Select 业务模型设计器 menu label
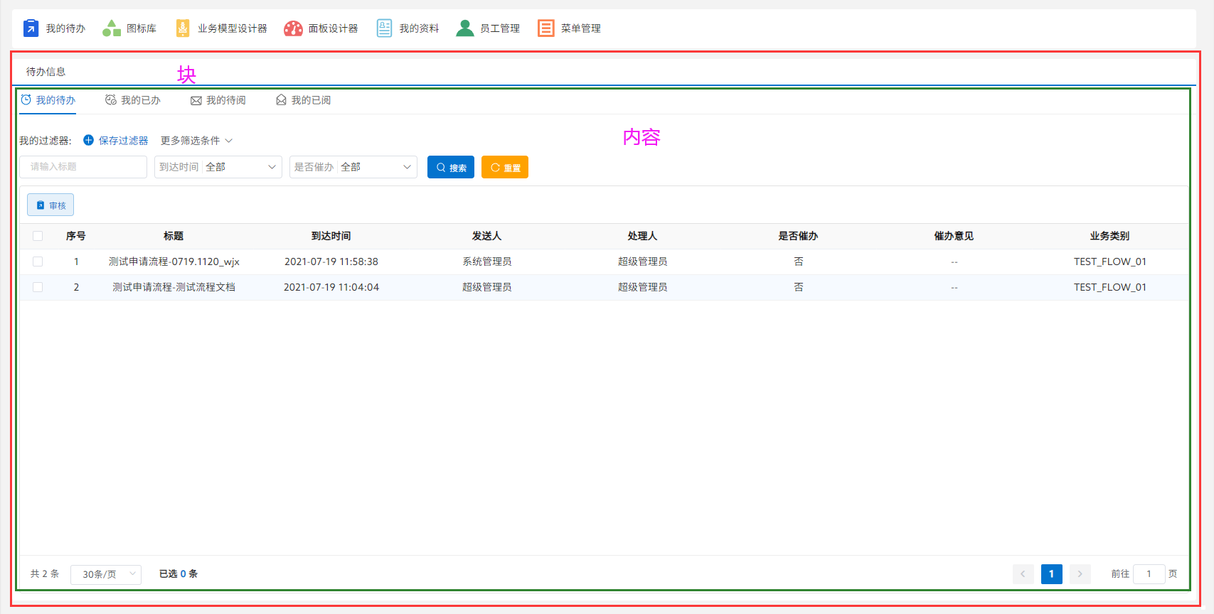This screenshot has width=1214, height=614. click(x=233, y=28)
